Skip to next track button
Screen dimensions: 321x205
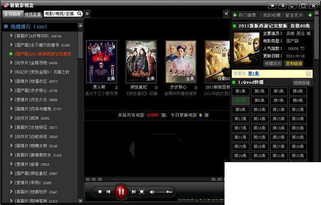coord(133,192)
